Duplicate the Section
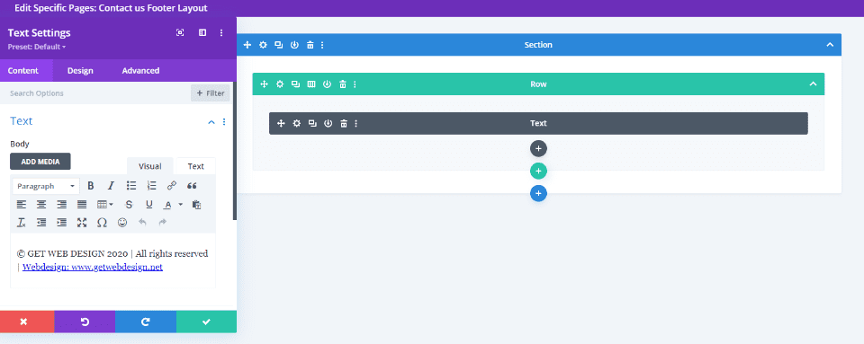Screen dimensions: 864x344 (x=279, y=45)
